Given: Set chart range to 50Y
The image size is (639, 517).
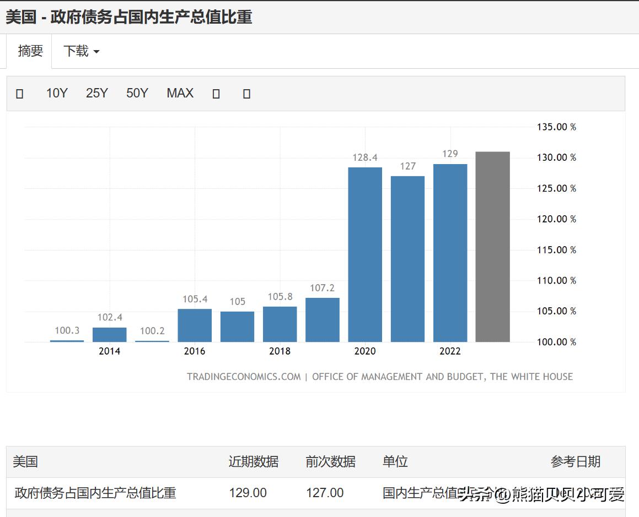Looking at the screenshot, I should [137, 94].
